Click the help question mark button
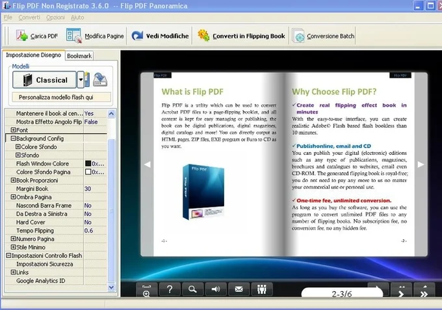The height and width of the screenshot is (310, 442). pyautogui.click(x=170, y=289)
